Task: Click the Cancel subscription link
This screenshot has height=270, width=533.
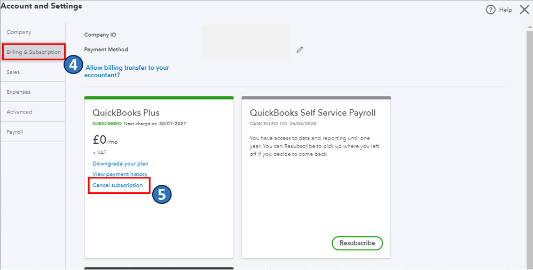Action: (x=117, y=185)
